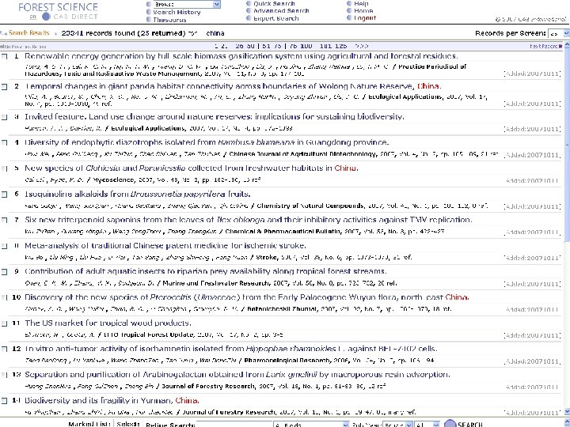Go to Quick Search

point(274,4)
